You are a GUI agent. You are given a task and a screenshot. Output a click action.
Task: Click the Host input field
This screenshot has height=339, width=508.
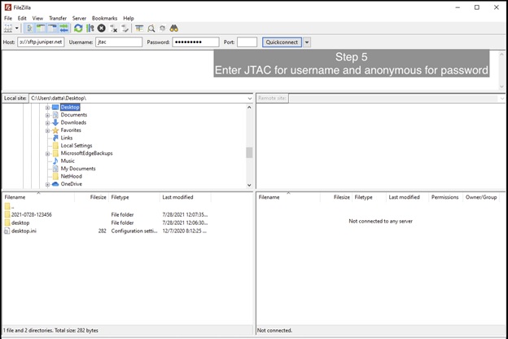(x=41, y=42)
